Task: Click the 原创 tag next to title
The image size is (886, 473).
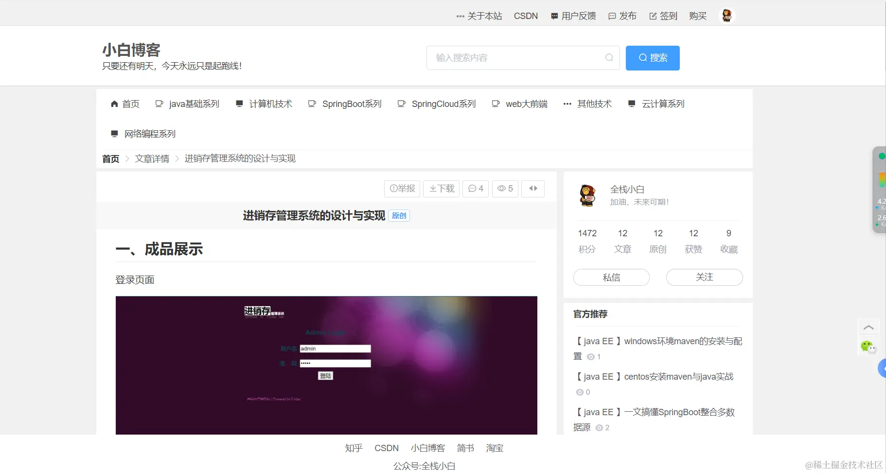Action: point(399,216)
